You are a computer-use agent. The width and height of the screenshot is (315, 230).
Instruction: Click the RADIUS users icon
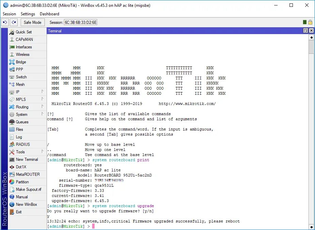tap(12, 144)
